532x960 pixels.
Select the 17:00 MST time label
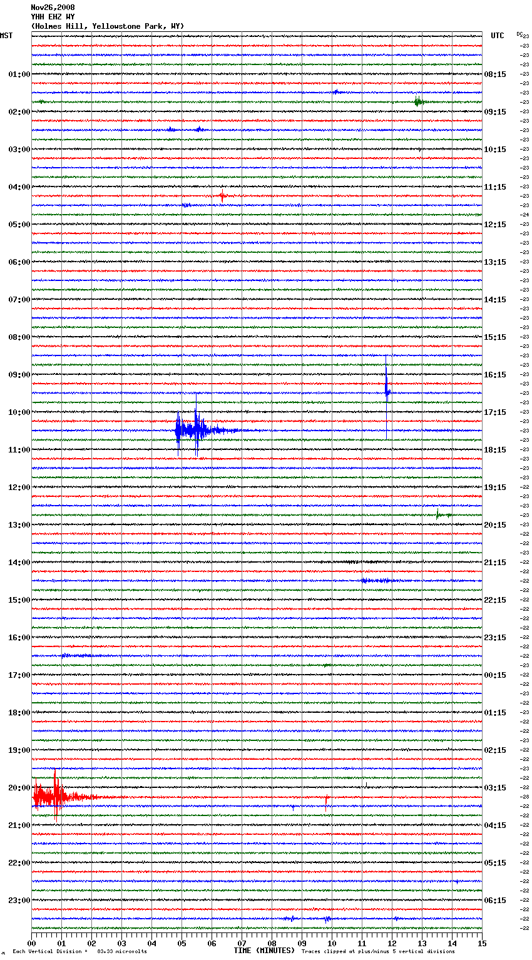pos(19,675)
